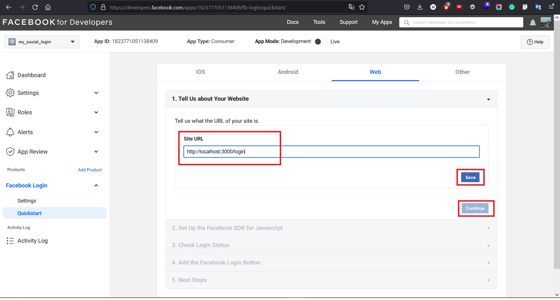Click the tracking protection shield icon

coord(93,7)
